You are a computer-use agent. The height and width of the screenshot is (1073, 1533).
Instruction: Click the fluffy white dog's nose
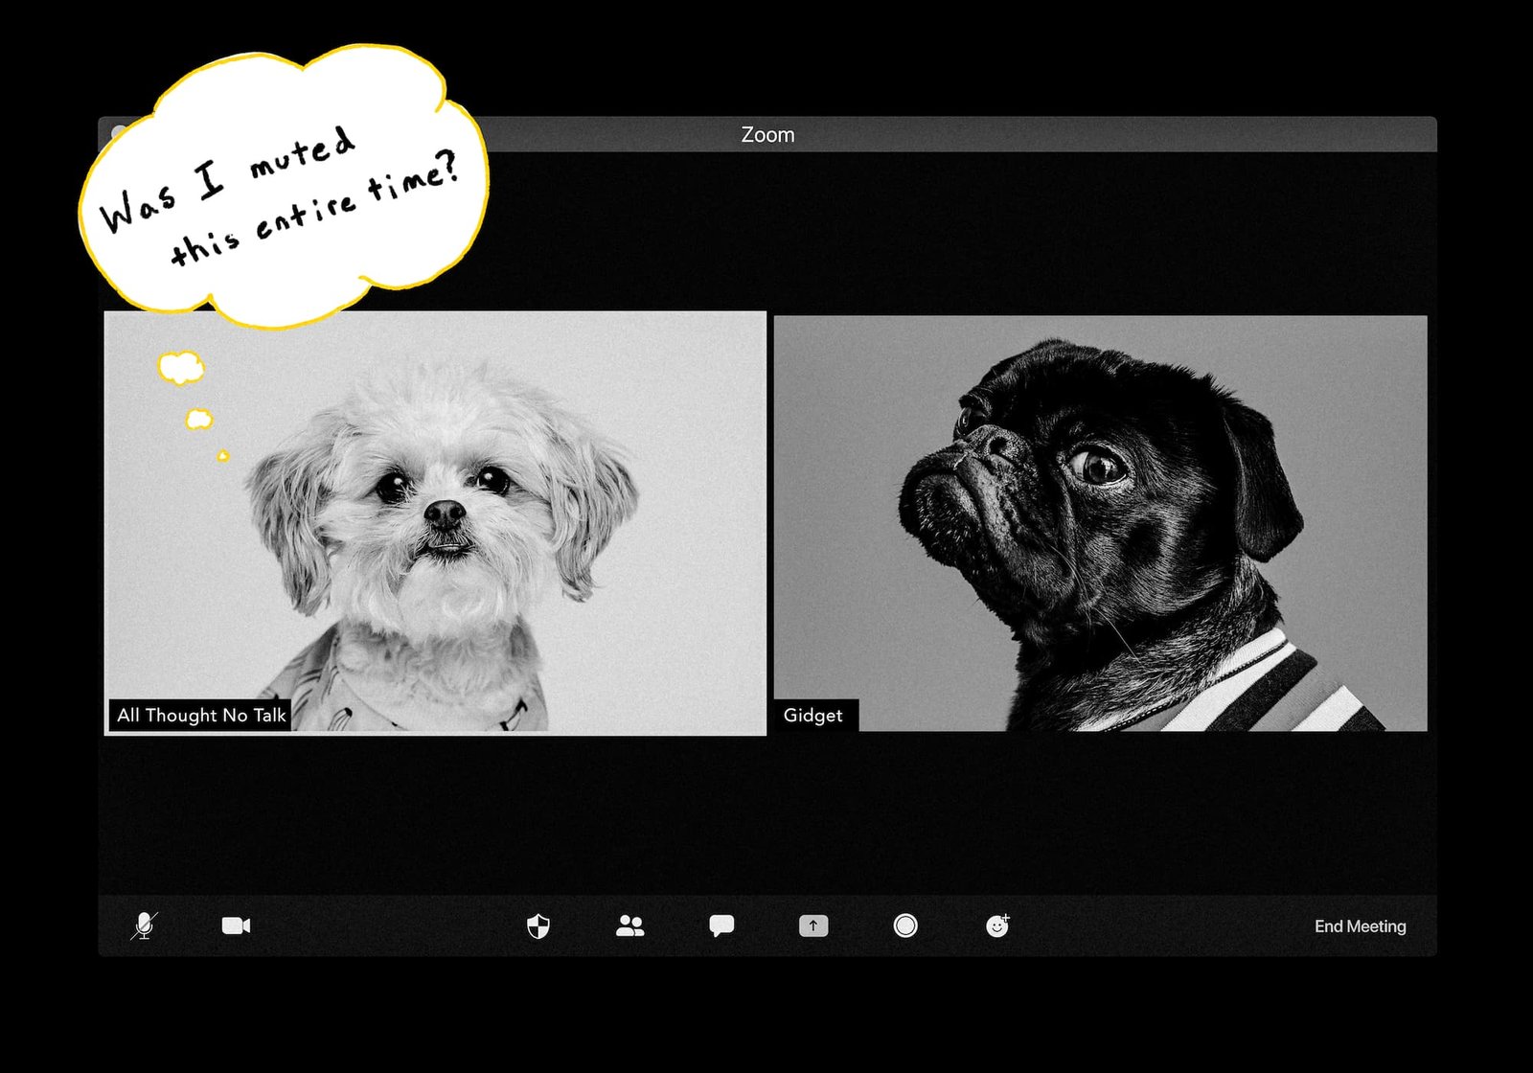444,513
